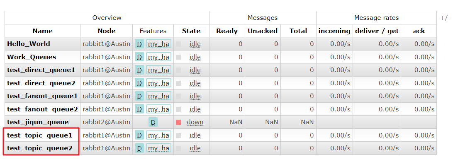Select the deliver / get rate of test_direct_queue2
This screenshot has height=159, width=453.
389,83
